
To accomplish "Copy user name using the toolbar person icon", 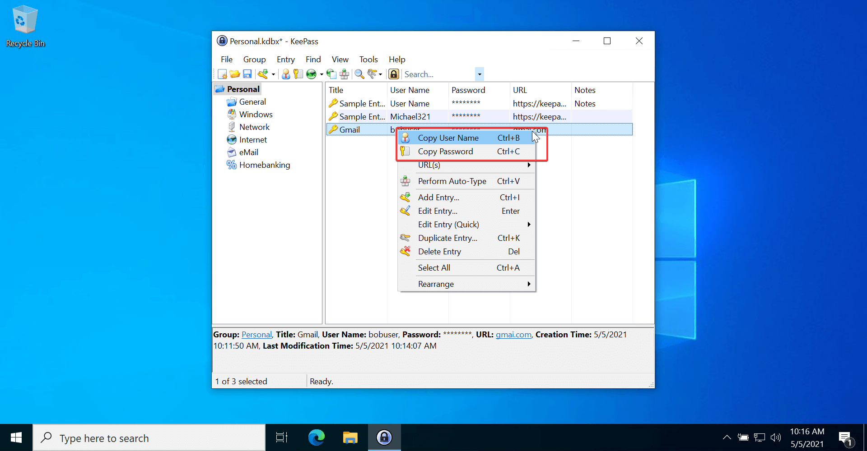I will pos(285,74).
